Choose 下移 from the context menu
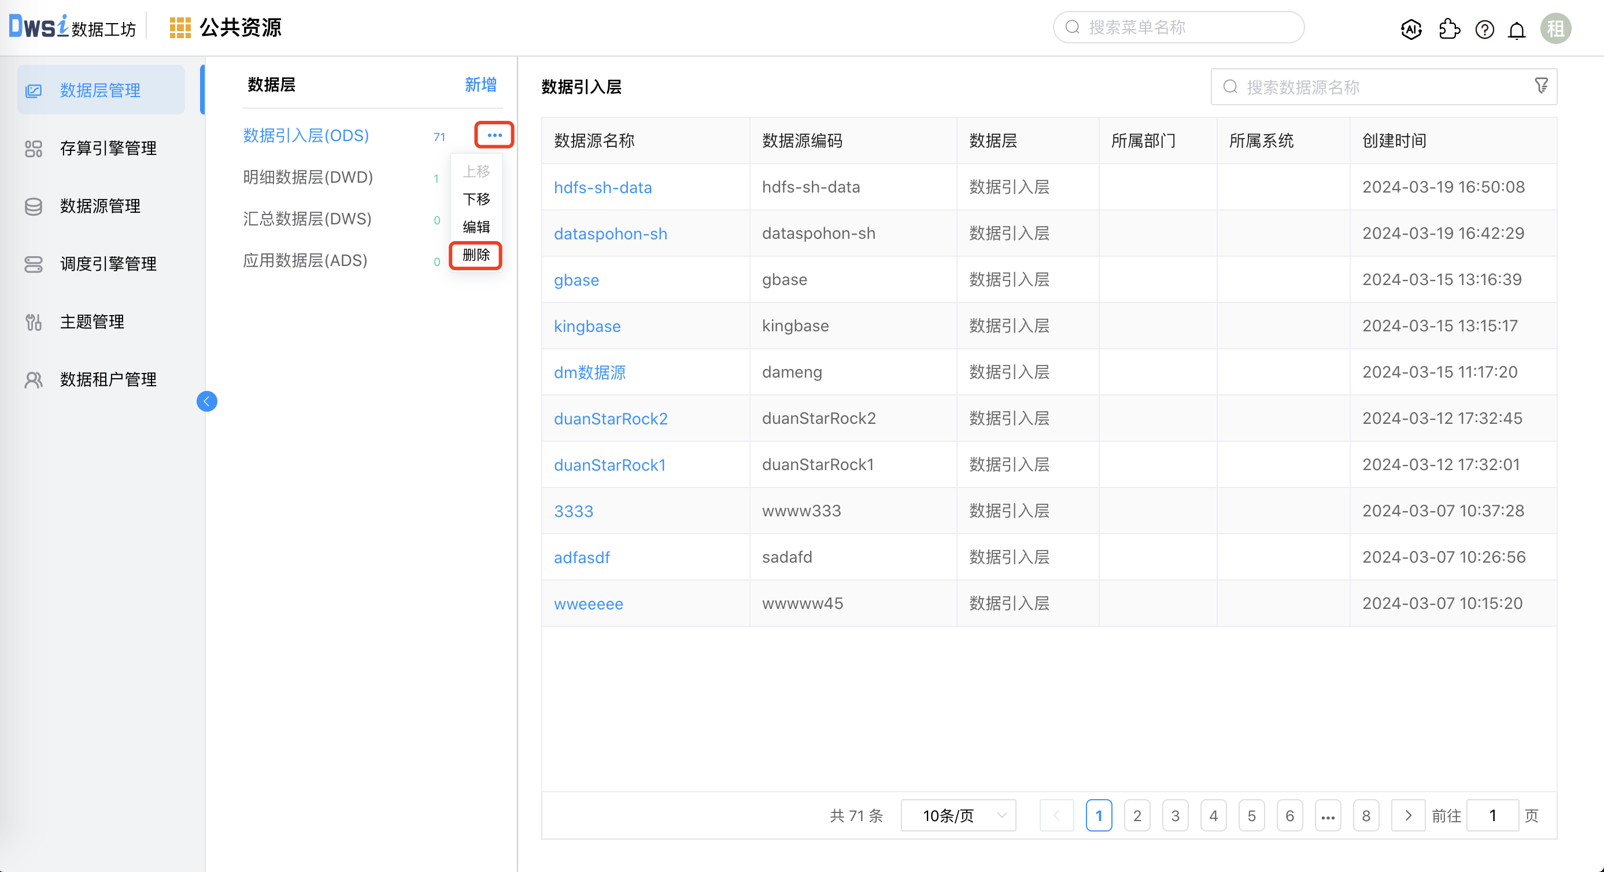 [x=476, y=199]
